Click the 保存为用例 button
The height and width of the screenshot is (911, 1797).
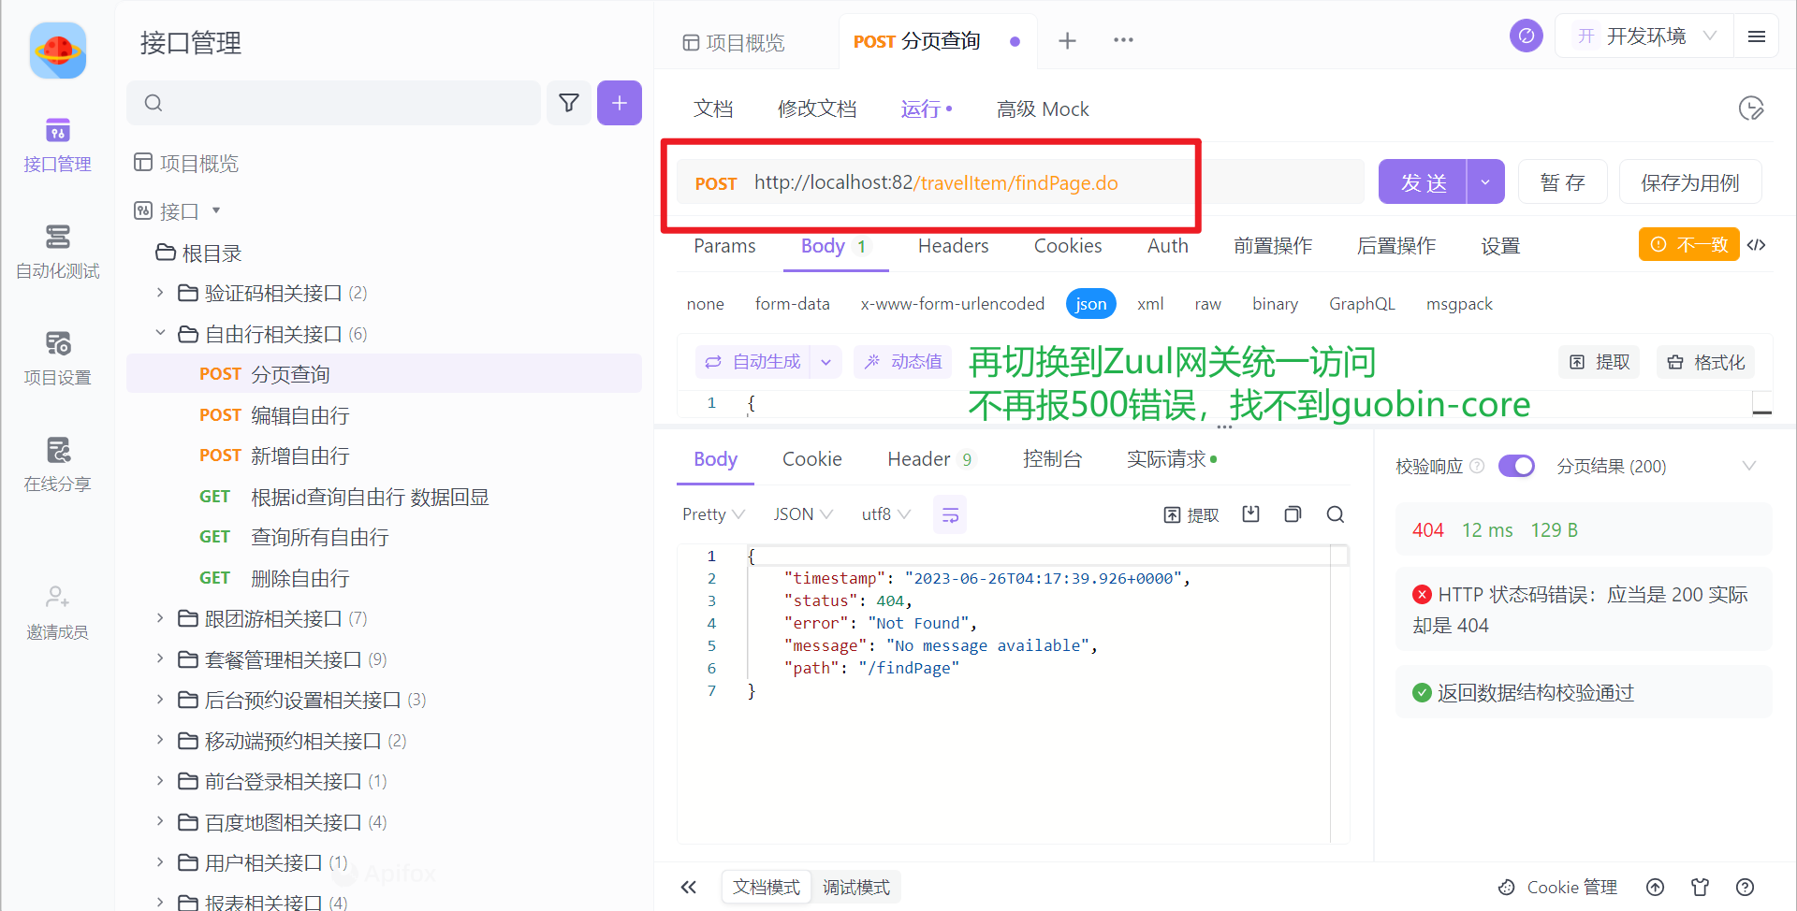point(1689,182)
